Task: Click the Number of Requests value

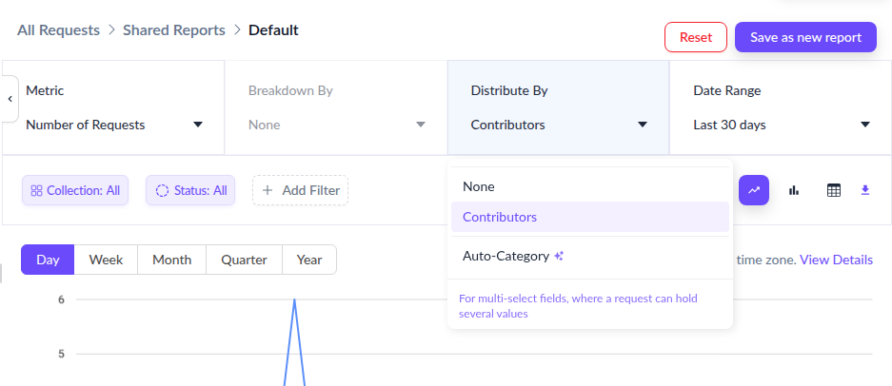Action: [x=86, y=125]
